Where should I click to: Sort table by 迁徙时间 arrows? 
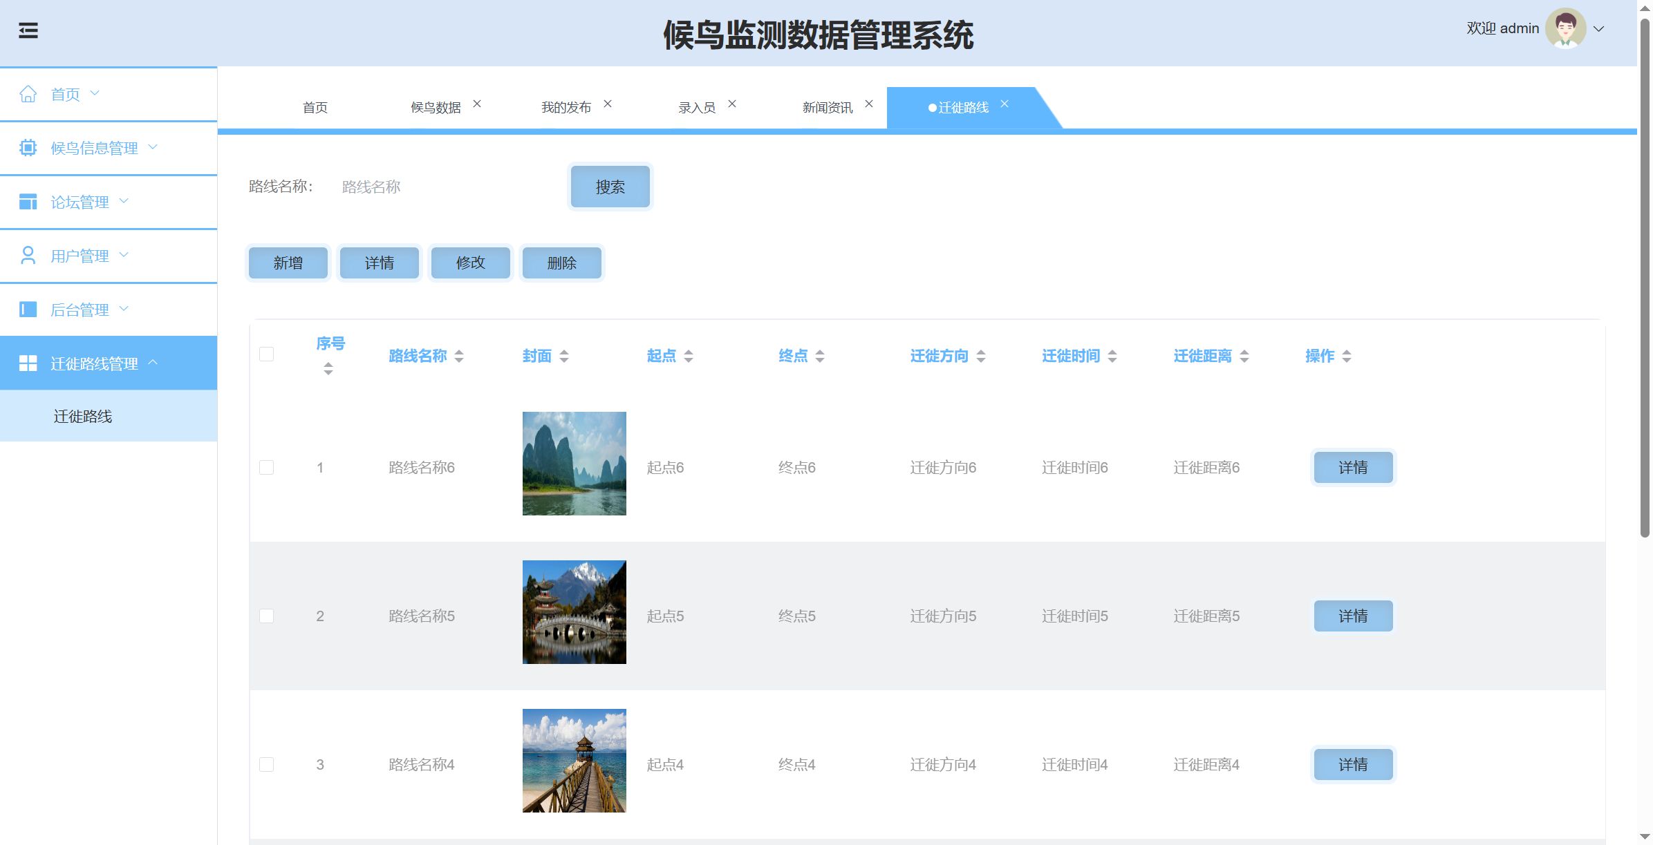point(1112,357)
